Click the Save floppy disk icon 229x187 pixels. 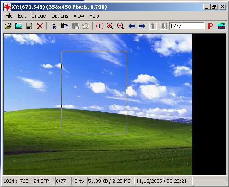pos(29,26)
